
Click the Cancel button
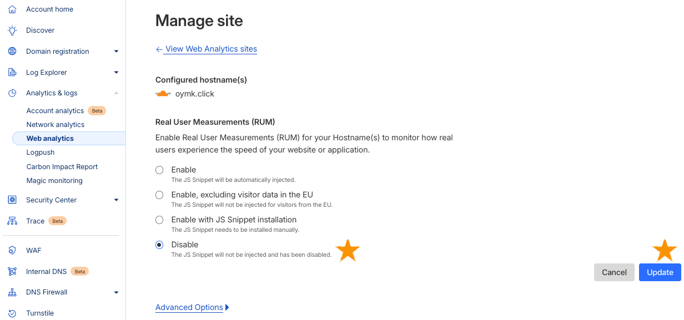(614, 272)
